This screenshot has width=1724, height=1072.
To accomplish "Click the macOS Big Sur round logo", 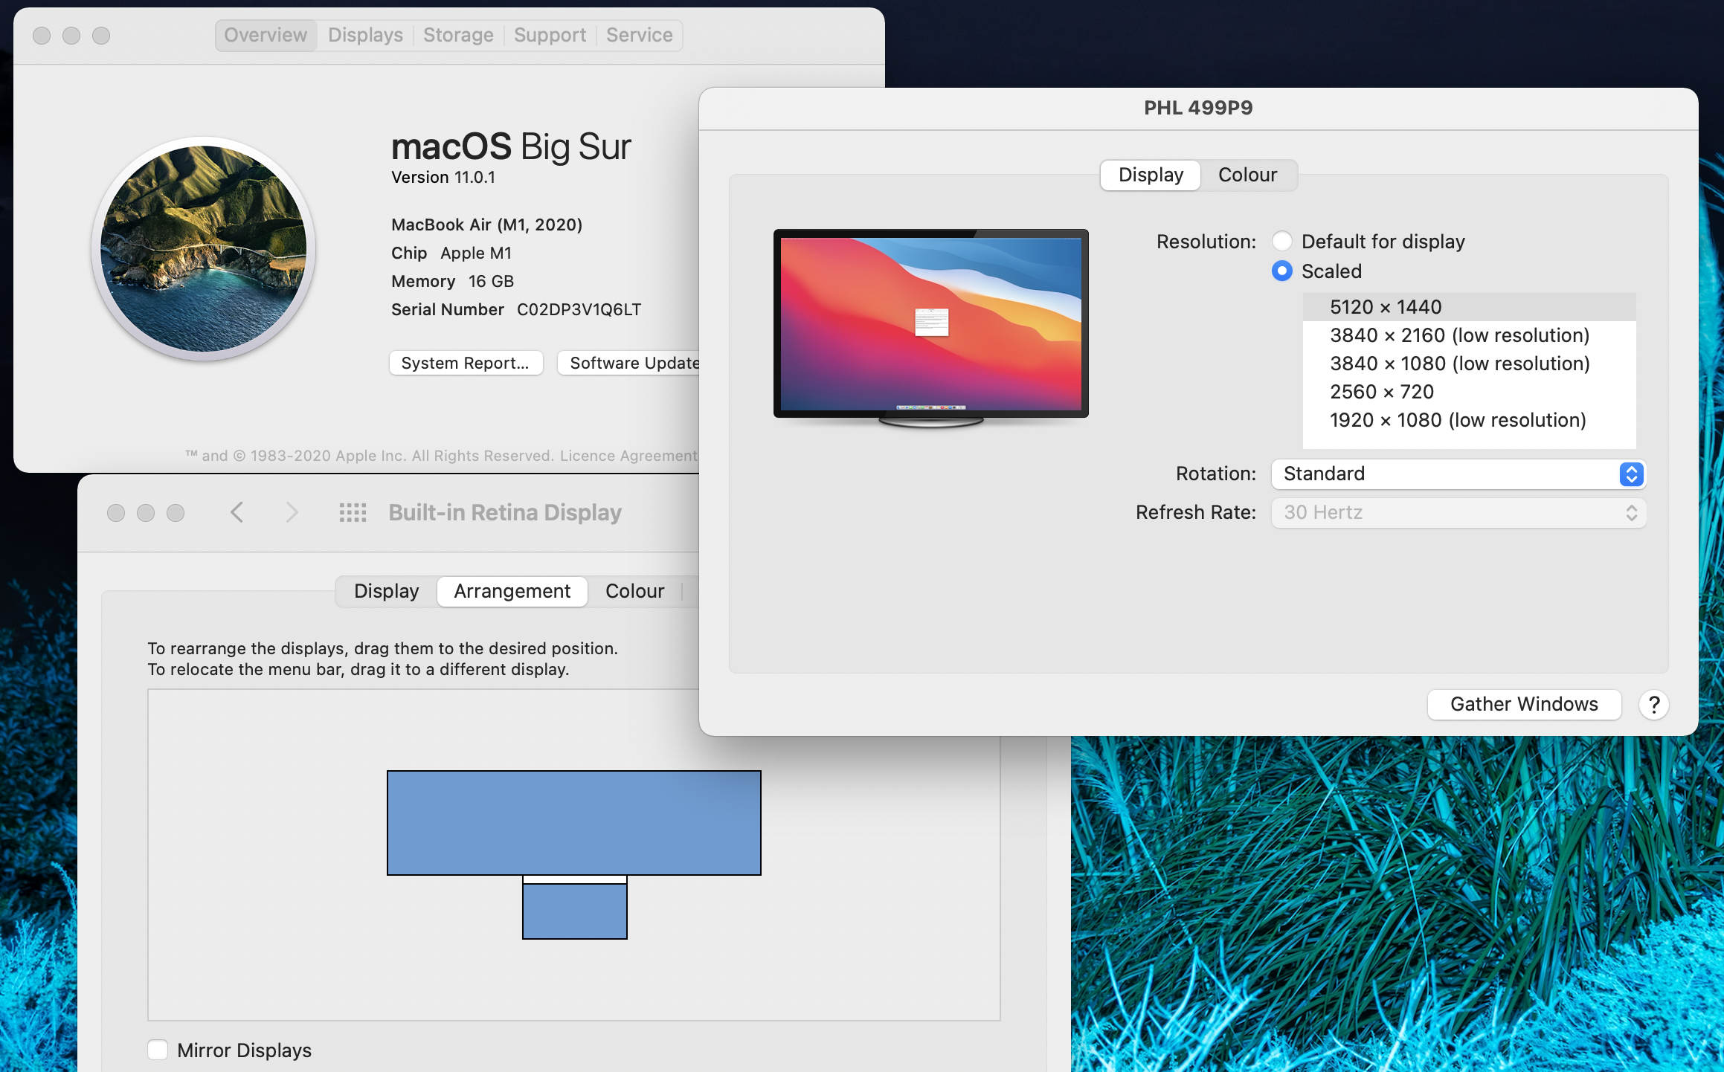I will 204,249.
